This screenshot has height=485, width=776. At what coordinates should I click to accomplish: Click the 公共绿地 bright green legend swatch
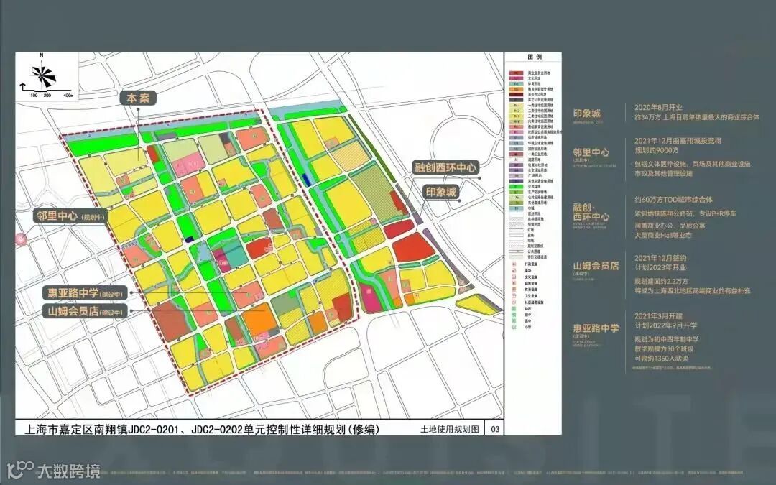click(x=516, y=186)
